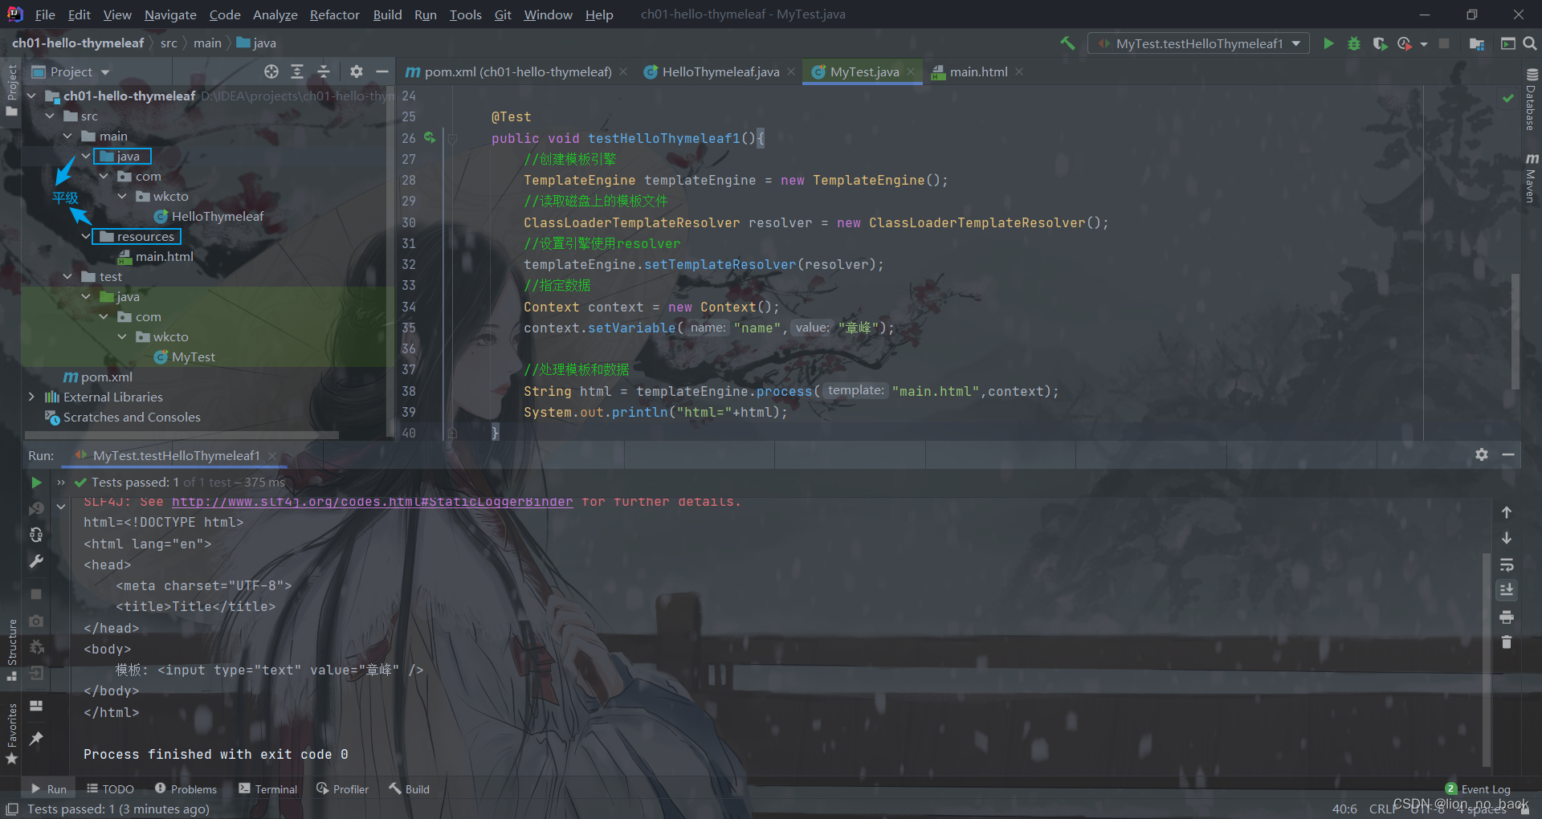The height and width of the screenshot is (819, 1542).
Task: Open the Problems tool window
Action: click(186, 788)
